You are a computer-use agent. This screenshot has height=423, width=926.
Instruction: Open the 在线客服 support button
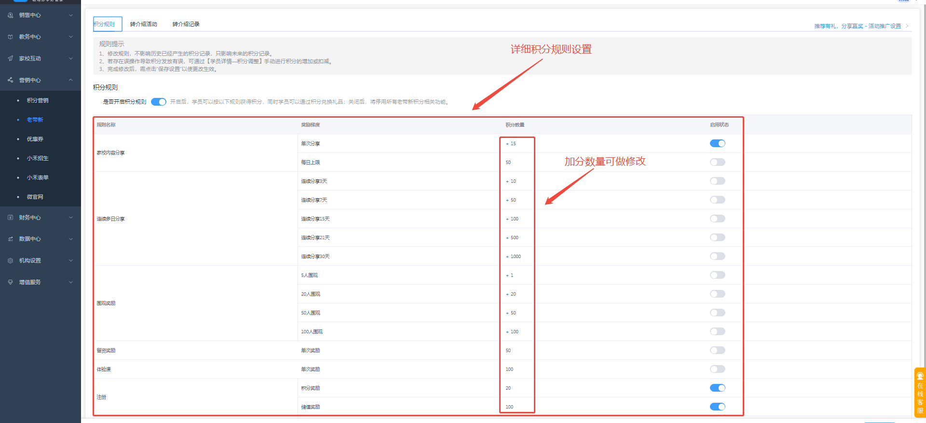(920, 393)
